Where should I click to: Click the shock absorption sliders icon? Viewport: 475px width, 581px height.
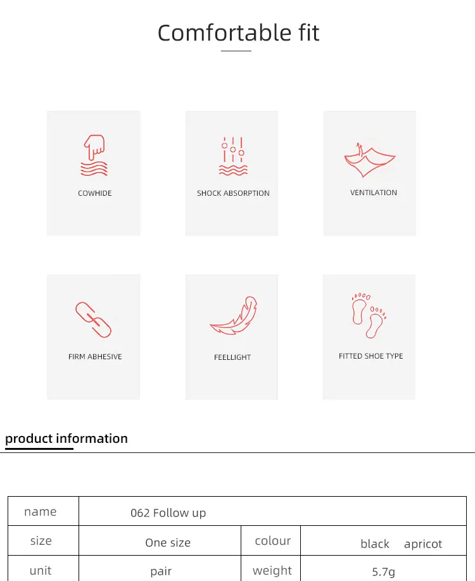[233, 156]
